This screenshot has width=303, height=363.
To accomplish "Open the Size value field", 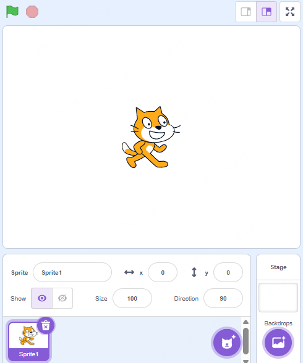I will click(x=132, y=298).
